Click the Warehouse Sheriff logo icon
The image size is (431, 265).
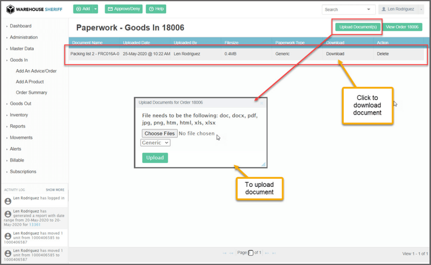click(x=11, y=9)
